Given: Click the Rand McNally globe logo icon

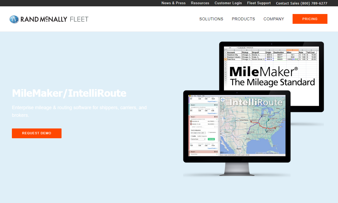Looking at the screenshot, I should coord(14,19).
